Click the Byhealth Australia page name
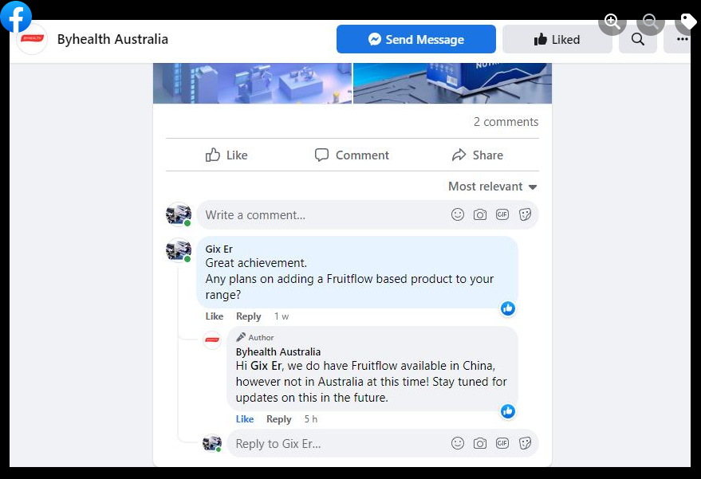The width and height of the screenshot is (701, 479). tap(112, 39)
